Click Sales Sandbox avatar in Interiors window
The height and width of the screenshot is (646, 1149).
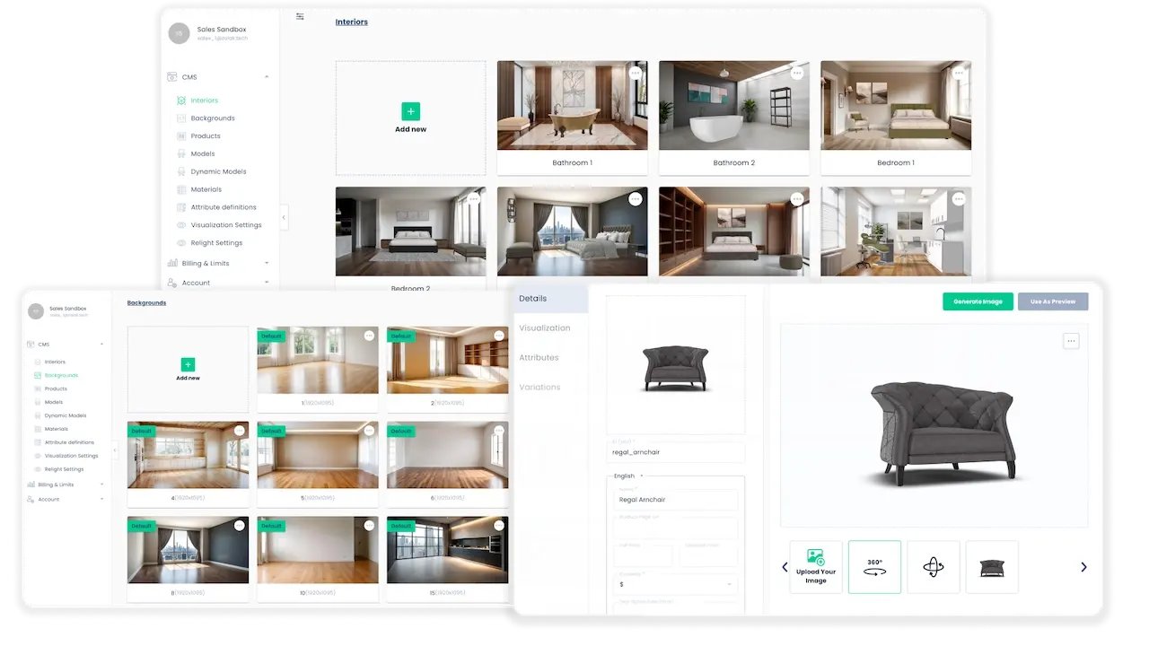[x=180, y=33]
